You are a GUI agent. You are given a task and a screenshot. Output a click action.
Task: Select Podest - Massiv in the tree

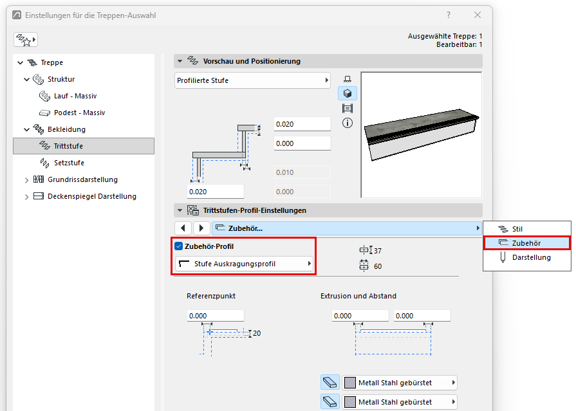pyautogui.click(x=79, y=113)
